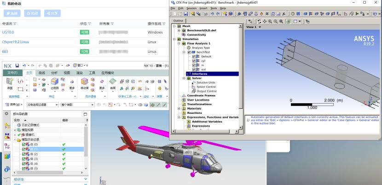The height and width of the screenshot is (185, 382).
Task: Expand the Materials node in CFX-Pre outline
Action: coord(179,108)
